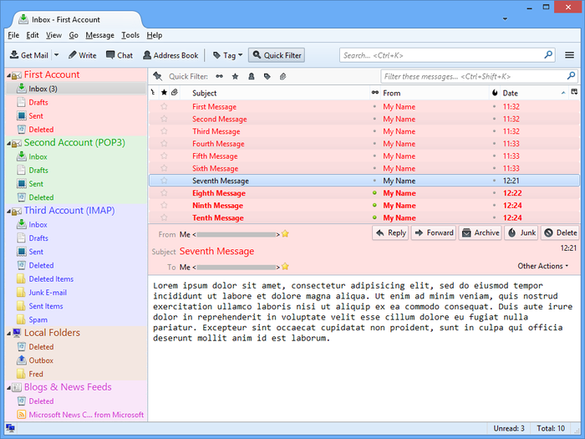Open the Message menu
Viewport: 585px width, 439px height.
coord(100,35)
